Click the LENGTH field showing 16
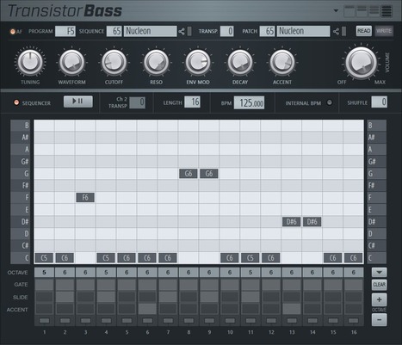The image size is (402, 345). 192,102
